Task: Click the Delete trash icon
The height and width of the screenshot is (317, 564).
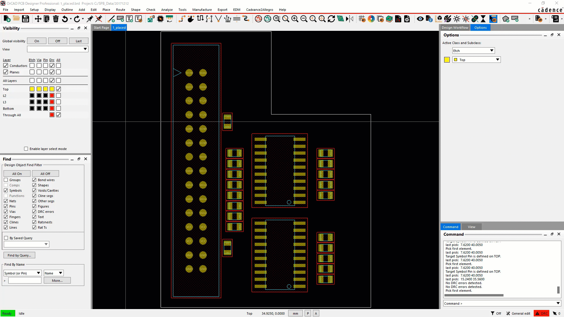Action: coord(56,19)
